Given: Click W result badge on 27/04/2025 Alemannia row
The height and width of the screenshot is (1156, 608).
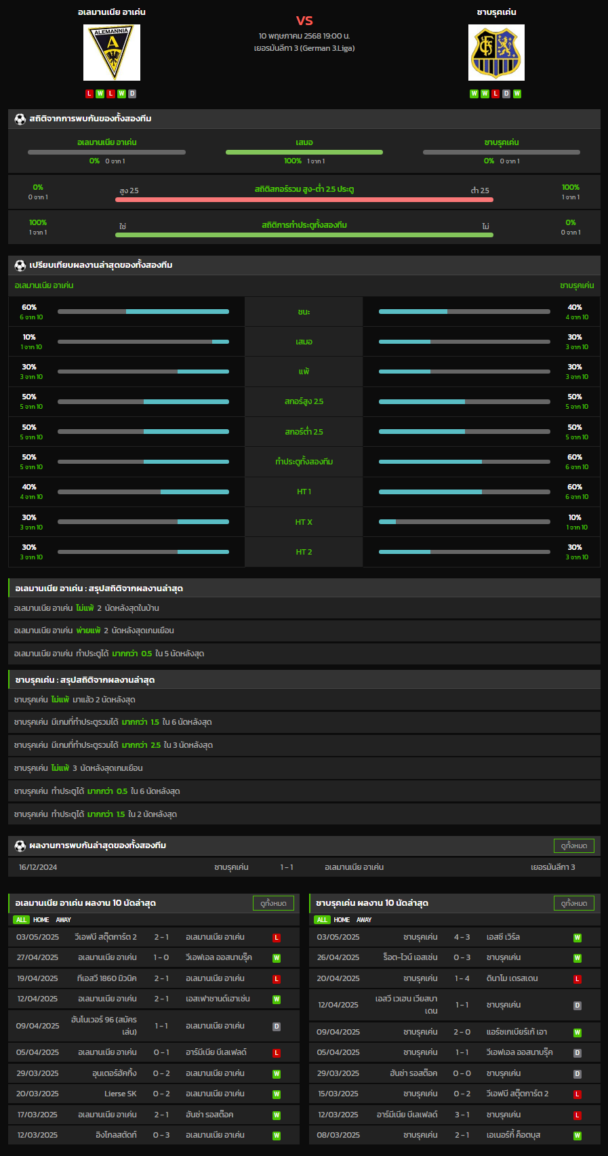Looking at the screenshot, I should [277, 958].
